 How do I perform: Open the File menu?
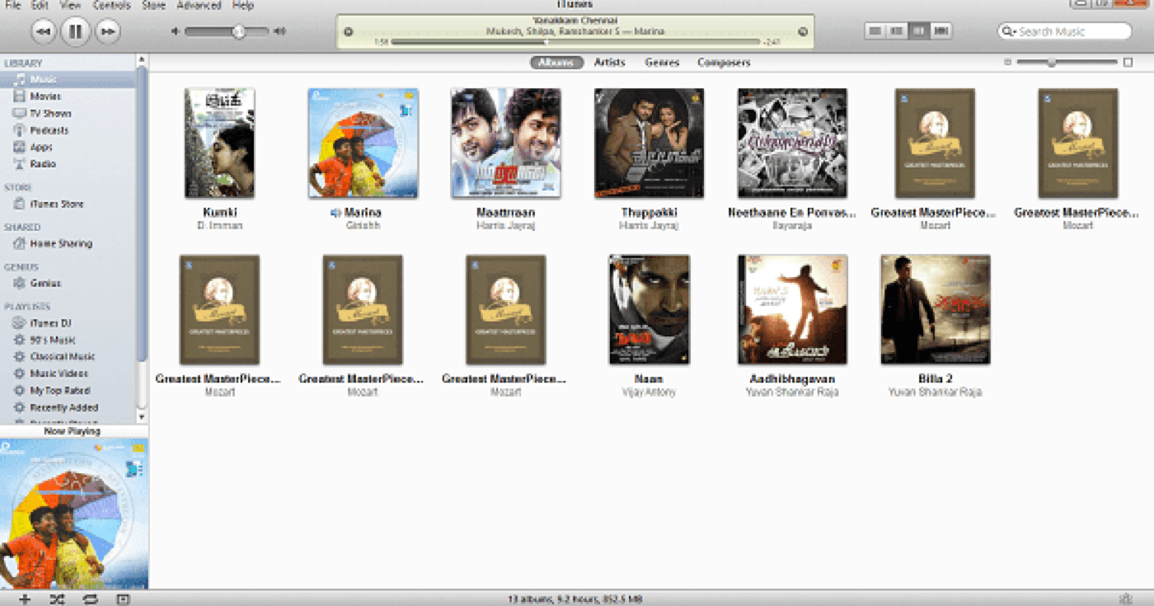(x=13, y=5)
